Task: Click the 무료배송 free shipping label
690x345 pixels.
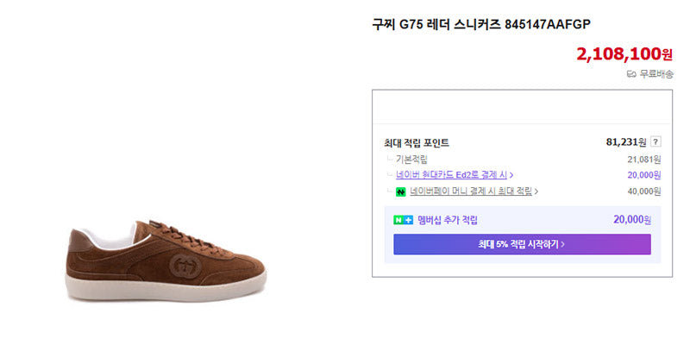Action: point(655,74)
